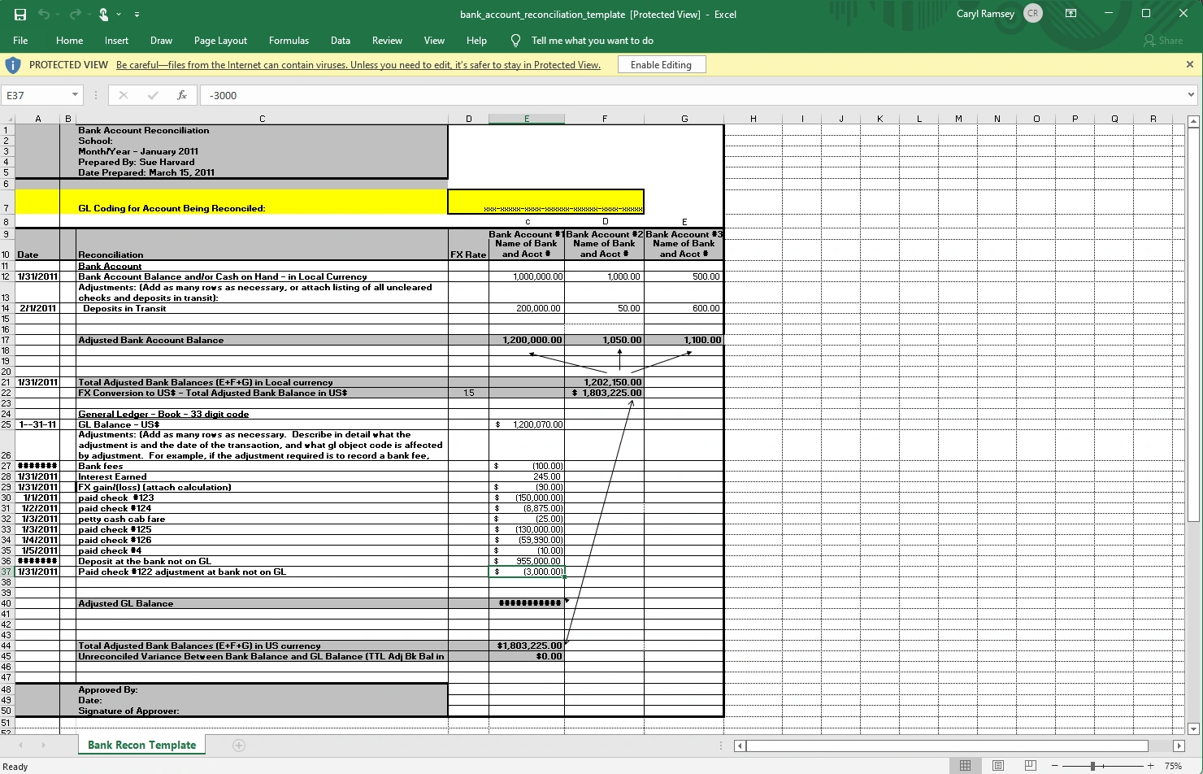Click the Cancel formula X icon

pos(124,95)
